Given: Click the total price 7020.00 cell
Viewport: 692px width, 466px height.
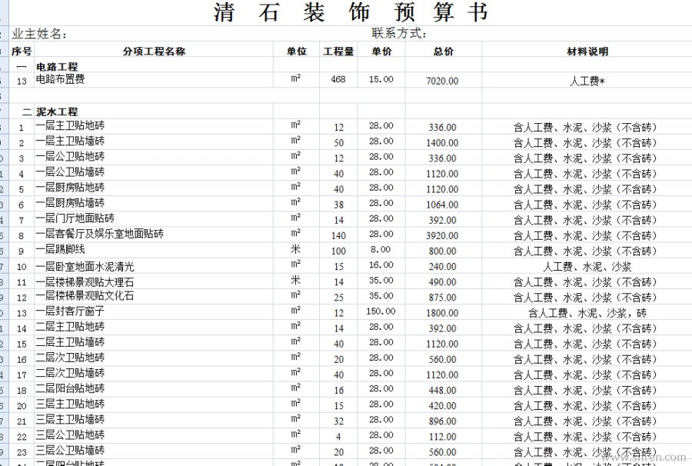Looking at the screenshot, I should [x=443, y=80].
